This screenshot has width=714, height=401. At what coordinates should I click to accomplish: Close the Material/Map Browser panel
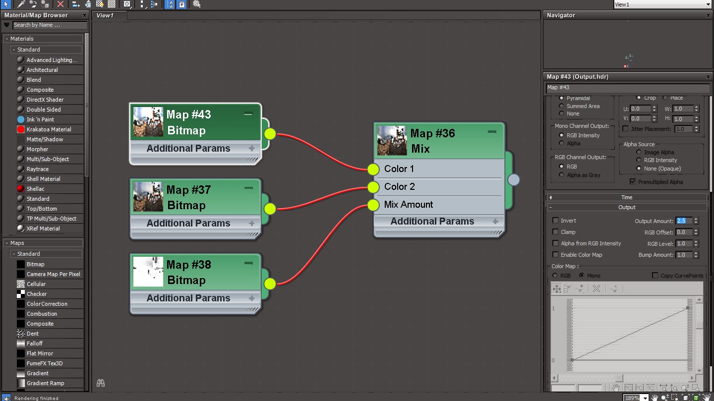(x=84, y=15)
